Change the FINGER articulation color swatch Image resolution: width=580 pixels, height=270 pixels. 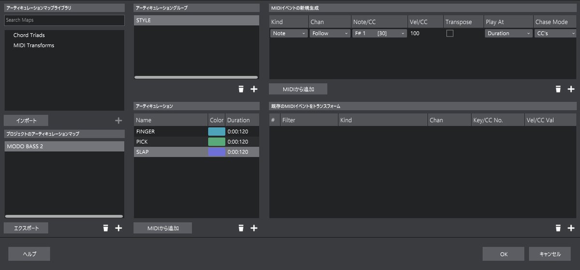pos(217,131)
